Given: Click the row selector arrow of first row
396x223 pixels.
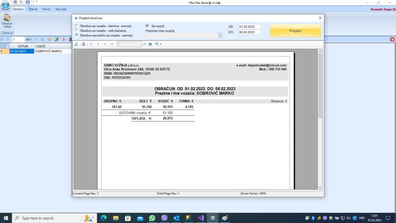Looking at the screenshot, I should click(5, 51).
